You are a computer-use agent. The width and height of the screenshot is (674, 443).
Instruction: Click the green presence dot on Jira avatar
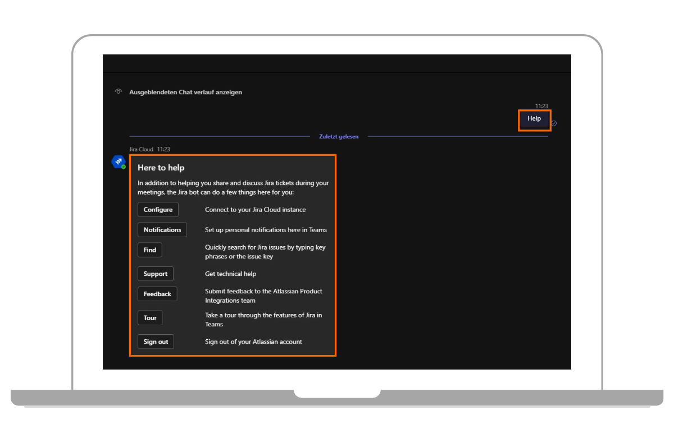click(x=123, y=167)
